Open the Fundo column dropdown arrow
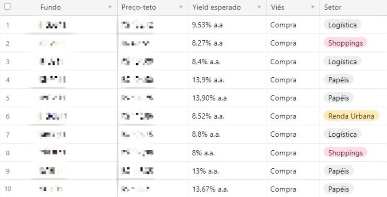The image size is (387, 197). click(110, 8)
